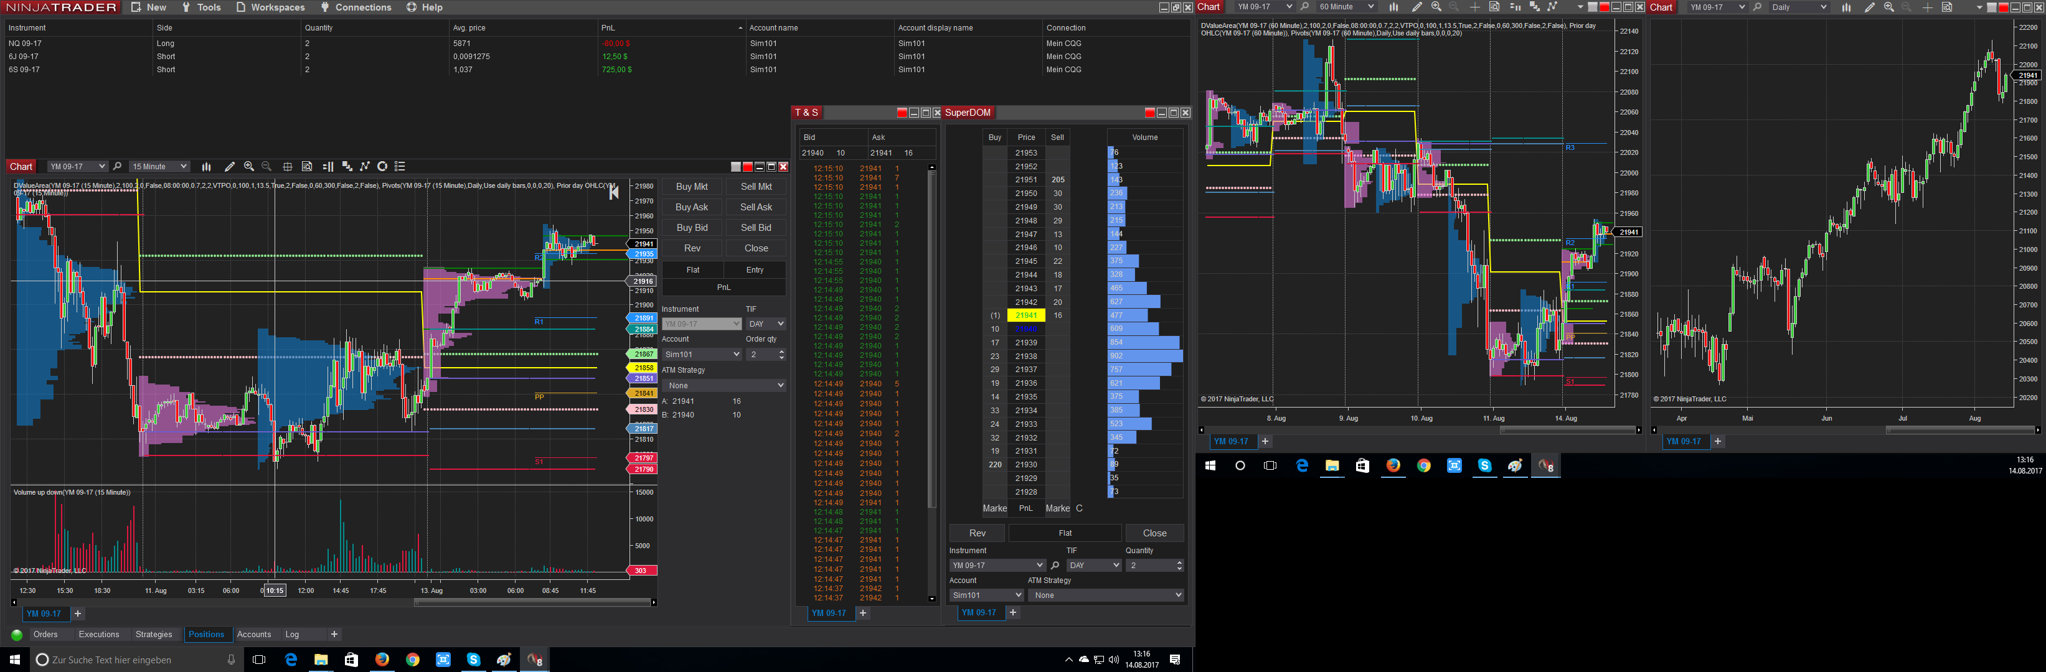Click the Sell Mkt button
Image resolution: width=2046 pixels, height=672 pixels.
756,187
